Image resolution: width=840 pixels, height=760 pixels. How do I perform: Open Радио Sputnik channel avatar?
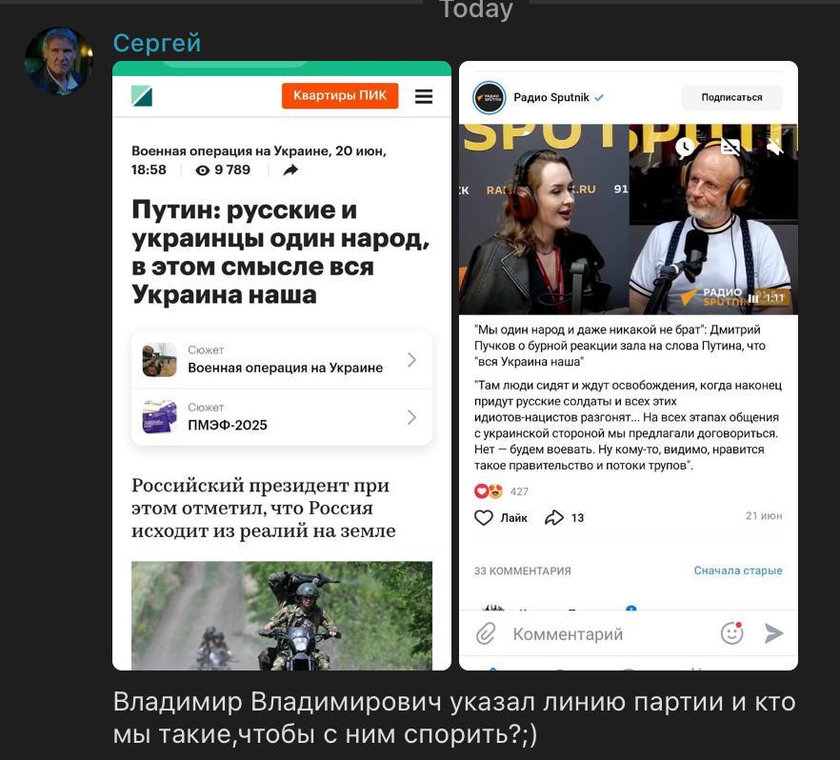tap(489, 97)
